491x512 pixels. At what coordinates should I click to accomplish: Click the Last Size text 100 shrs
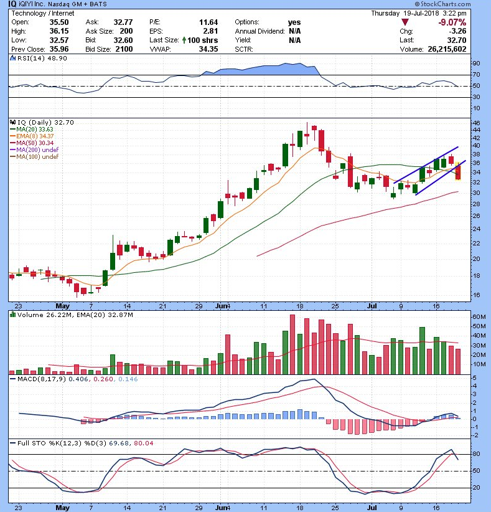coord(203,40)
